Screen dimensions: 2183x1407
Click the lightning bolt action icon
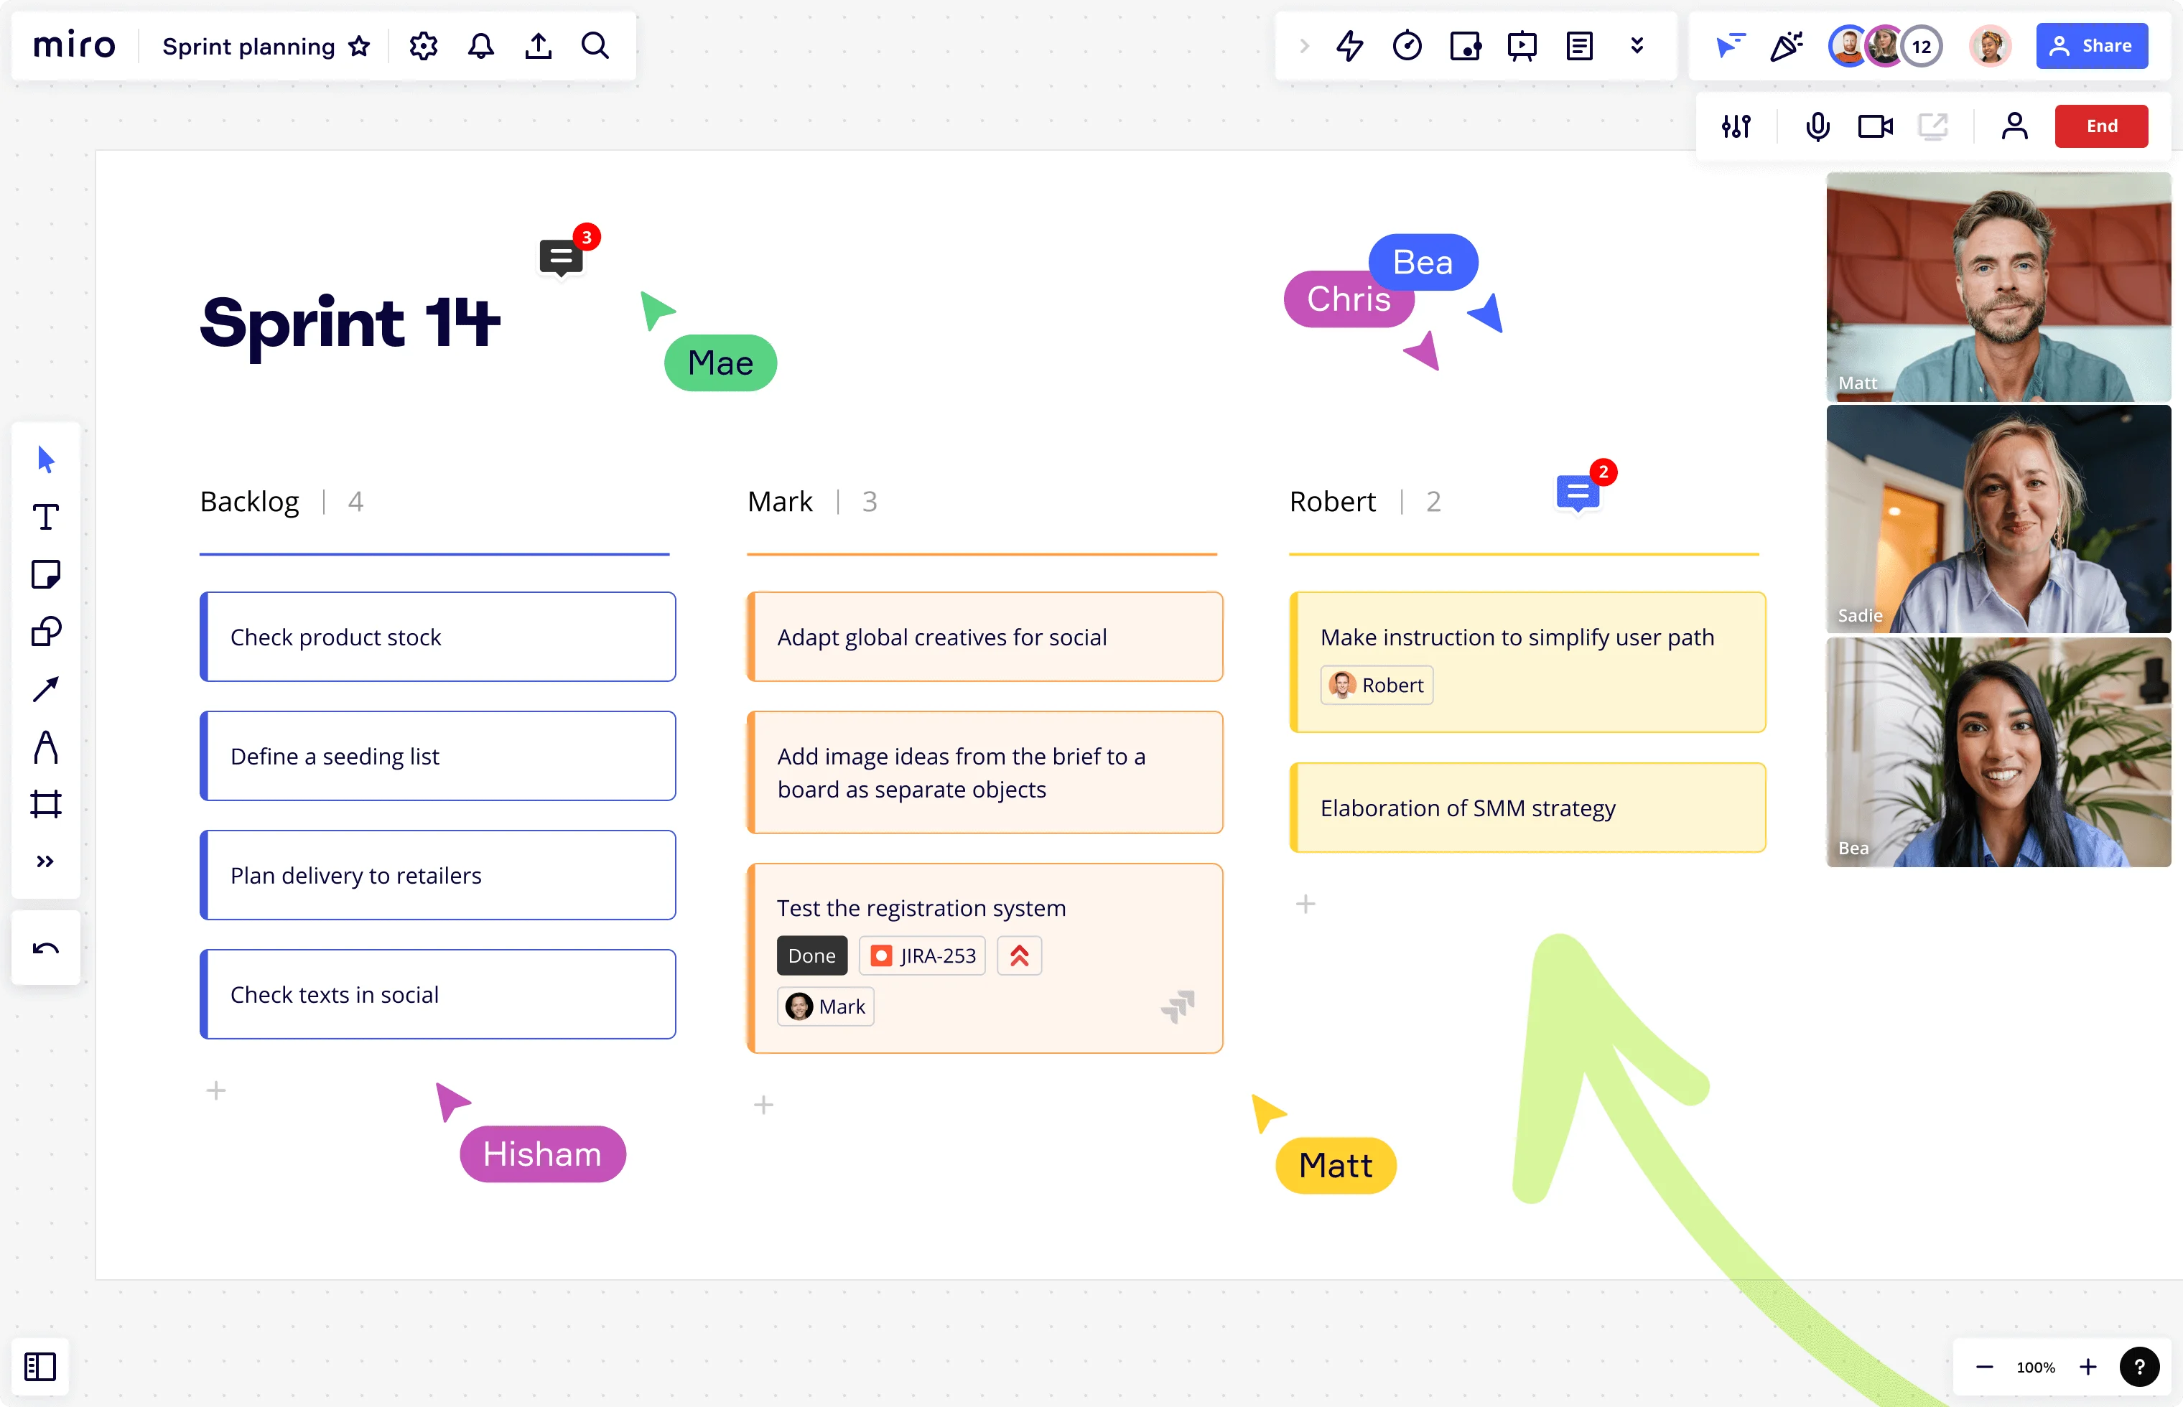coord(1351,46)
